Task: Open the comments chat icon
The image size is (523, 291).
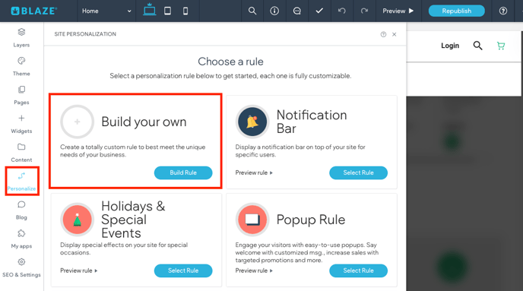Action: [297, 11]
